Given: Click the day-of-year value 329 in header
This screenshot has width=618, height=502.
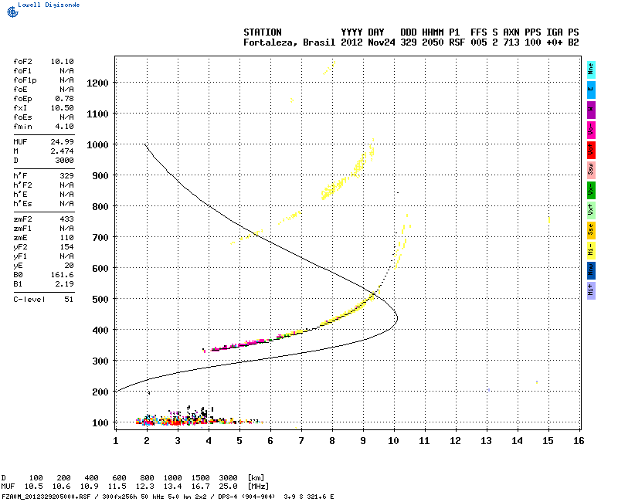Looking at the screenshot, I should pos(409,42).
